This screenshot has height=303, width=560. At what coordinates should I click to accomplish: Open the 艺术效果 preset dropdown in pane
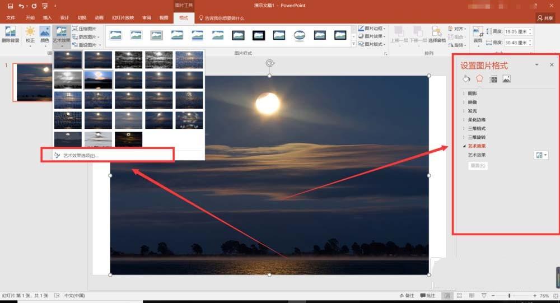pos(541,155)
